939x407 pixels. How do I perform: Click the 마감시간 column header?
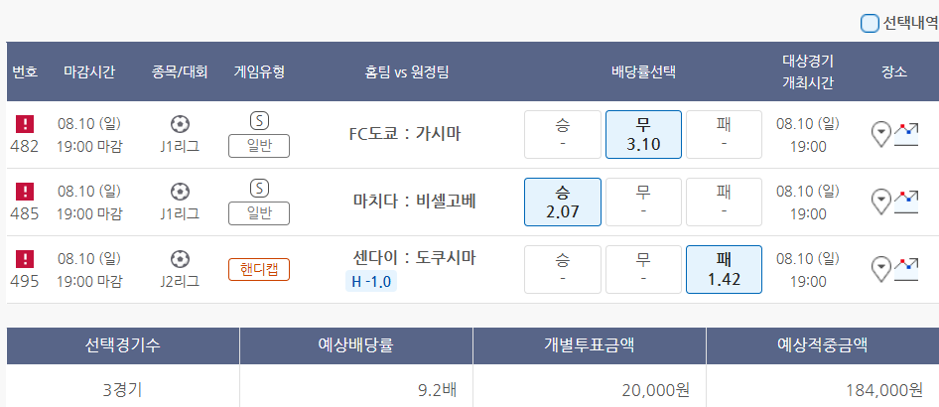[x=89, y=71]
